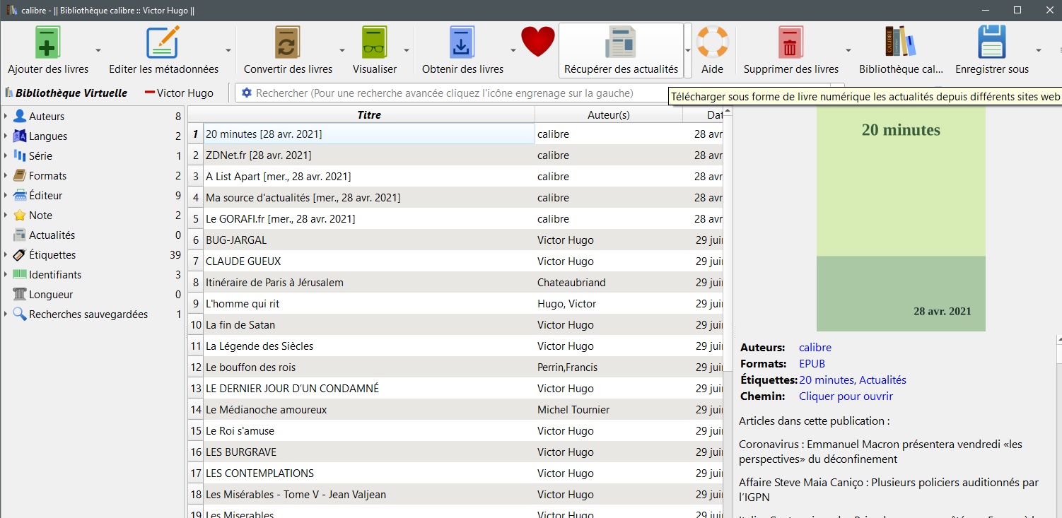Click Convertir des livres icon

[x=288, y=42]
